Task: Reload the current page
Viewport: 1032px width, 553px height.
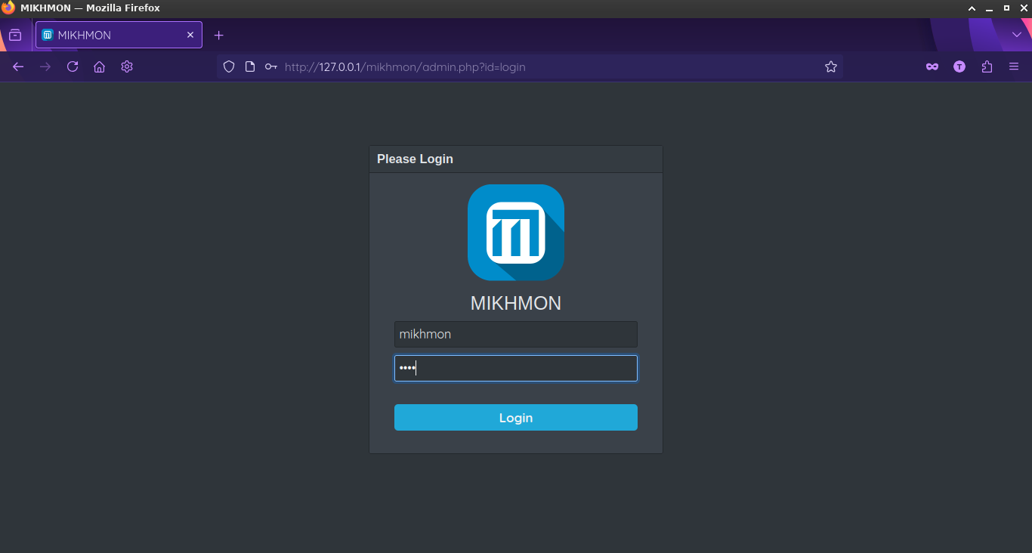Action: pos(73,66)
